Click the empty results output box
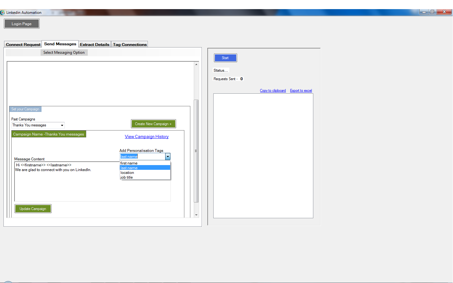 [263, 156]
